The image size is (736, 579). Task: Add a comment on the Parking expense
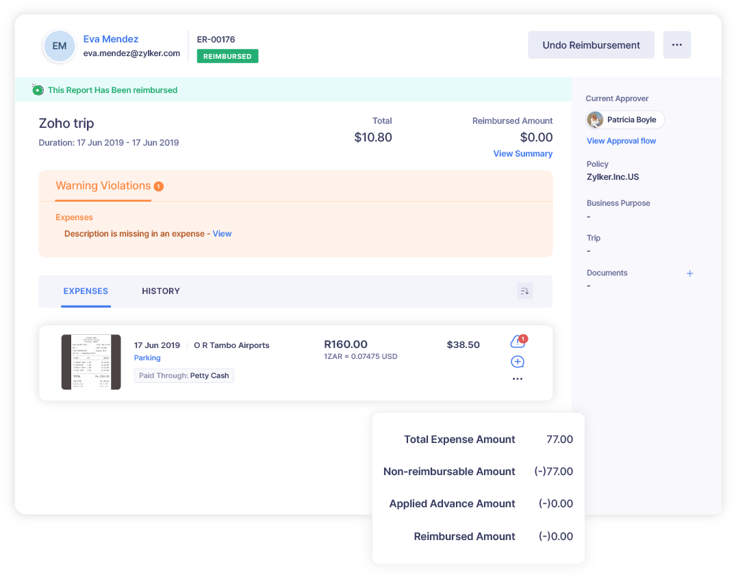517,362
